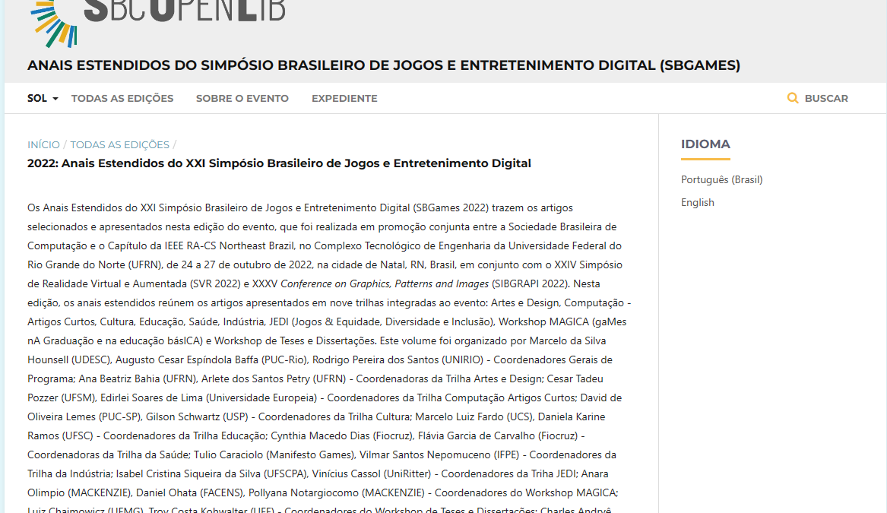Click the line starting 'Hounsell (UDESC), Augusto Cesar'
887x513 pixels.
320,359
